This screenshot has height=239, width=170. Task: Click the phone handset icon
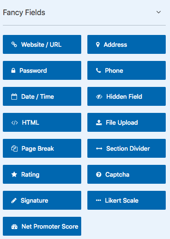[98, 70]
